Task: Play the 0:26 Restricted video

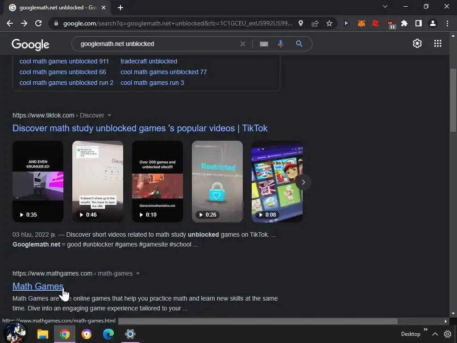Action: 217,181
